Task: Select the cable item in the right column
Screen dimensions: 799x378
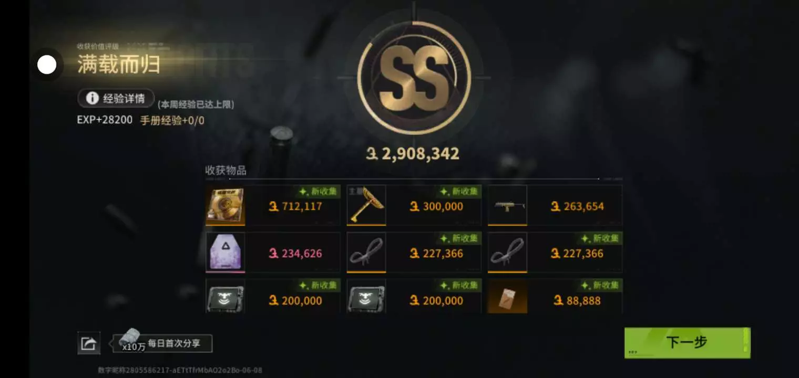Action: [x=507, y=253]
